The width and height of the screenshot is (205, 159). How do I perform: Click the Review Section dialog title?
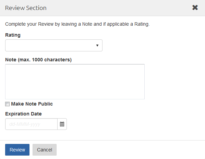26,8
